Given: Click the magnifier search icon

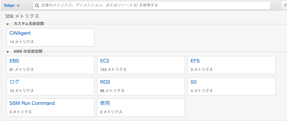Looking at the screenshot, I should pos(37,5).
